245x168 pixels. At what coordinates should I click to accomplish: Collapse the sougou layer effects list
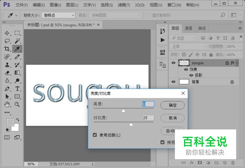(237, 63)
